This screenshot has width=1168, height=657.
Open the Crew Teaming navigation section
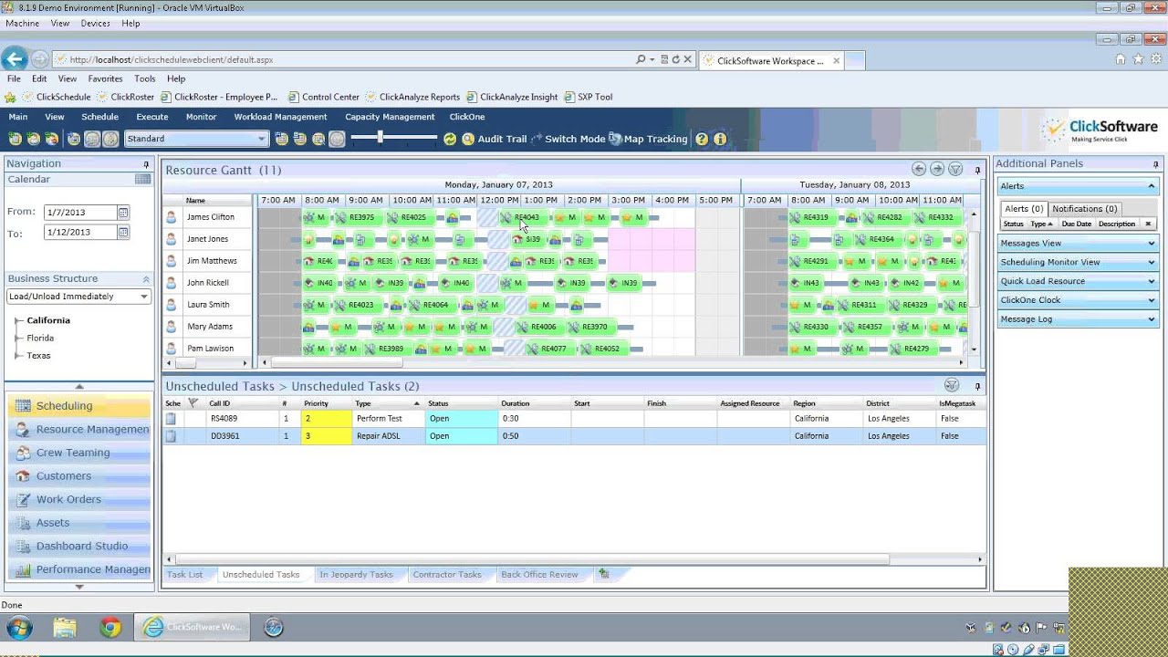[x=78, y=453]
